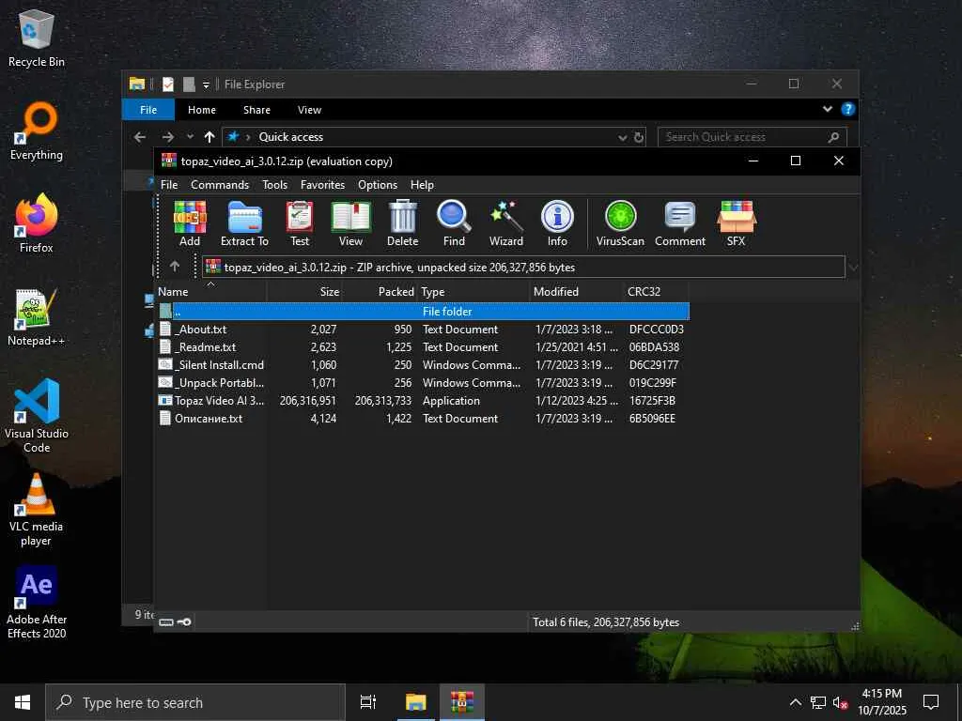Sort by Size column header
The image size is (962, 721).
tap(304, 292)
